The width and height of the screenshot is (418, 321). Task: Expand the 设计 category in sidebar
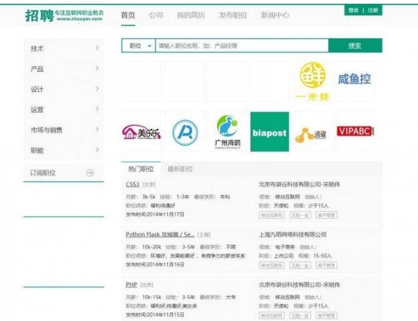tap(97, 89)
